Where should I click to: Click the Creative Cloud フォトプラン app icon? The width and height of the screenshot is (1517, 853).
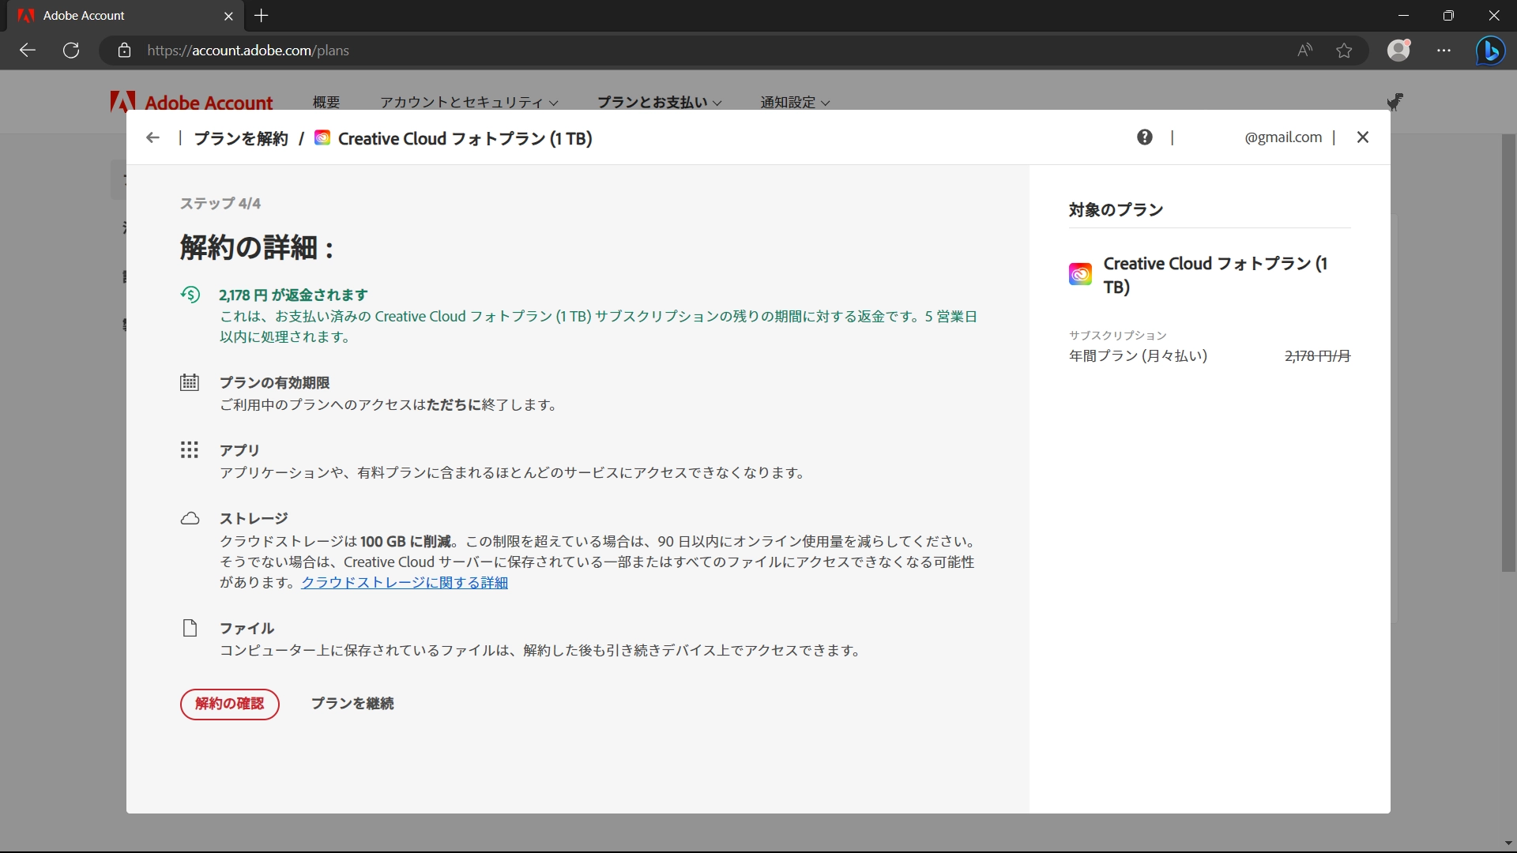(1080, 274)
